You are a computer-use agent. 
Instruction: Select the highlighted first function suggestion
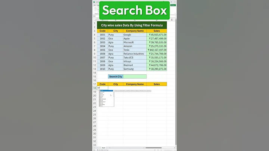click(x=106, y=91)
